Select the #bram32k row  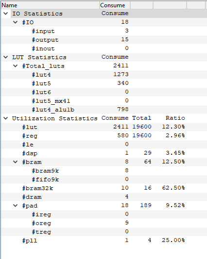tap(104, 188)
